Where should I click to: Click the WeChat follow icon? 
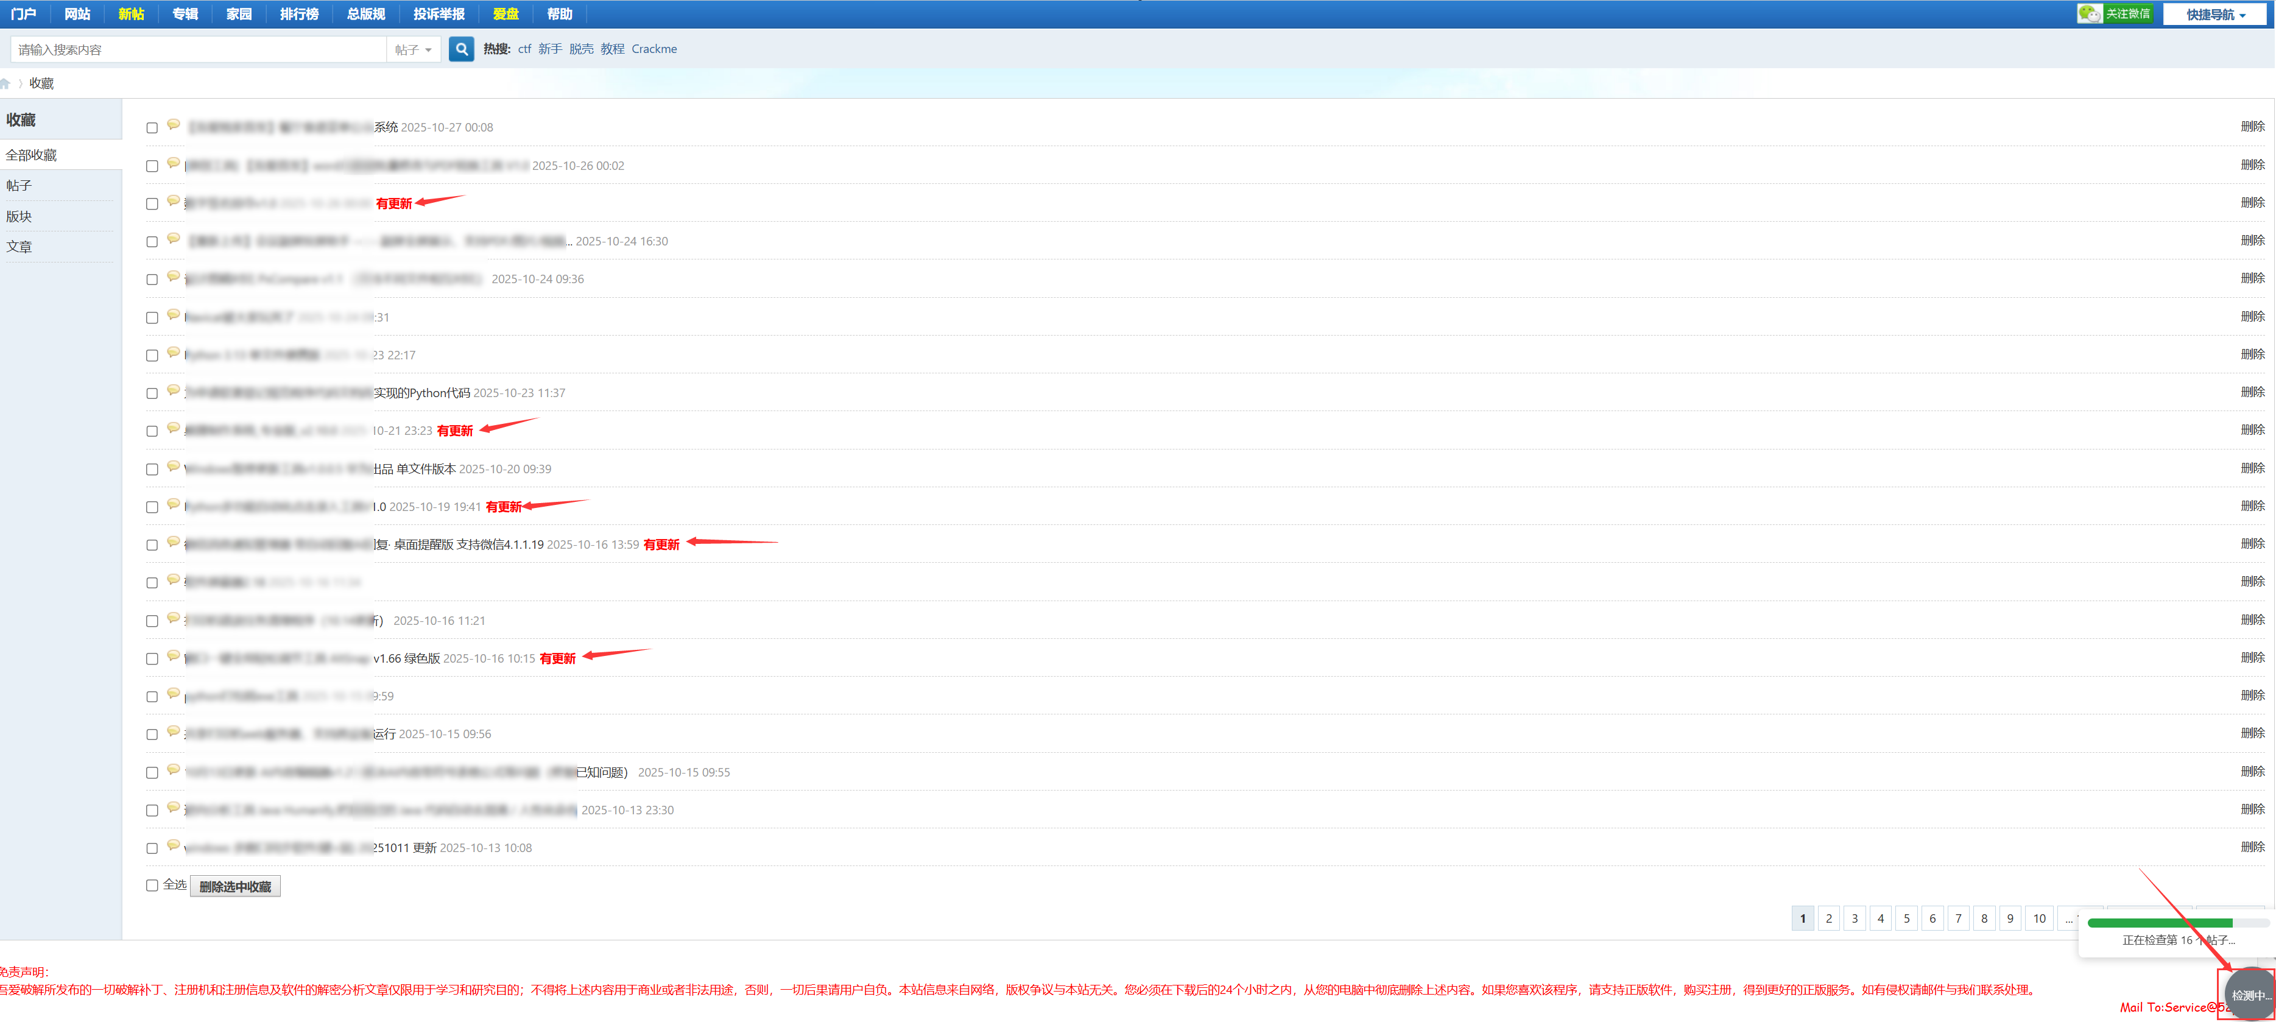[2088, 13]
